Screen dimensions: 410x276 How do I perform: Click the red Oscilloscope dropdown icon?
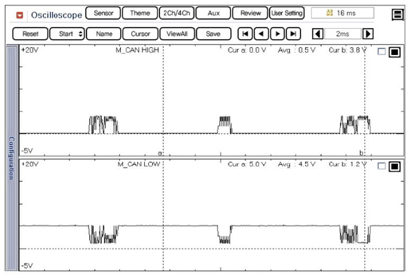pos(21,15)
